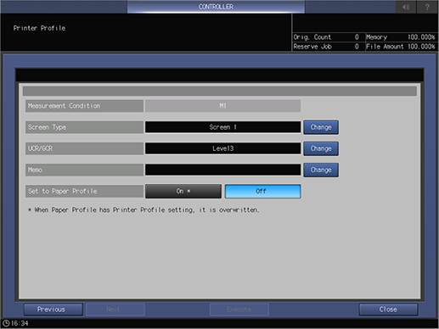Set to Paper Profile On
The width and height of the screenshot is (439, 329).
183,192
